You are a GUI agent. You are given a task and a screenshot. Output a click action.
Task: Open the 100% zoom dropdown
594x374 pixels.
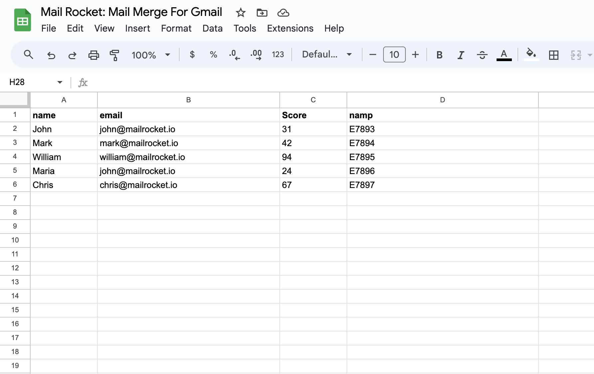click(x=151, y=55)
